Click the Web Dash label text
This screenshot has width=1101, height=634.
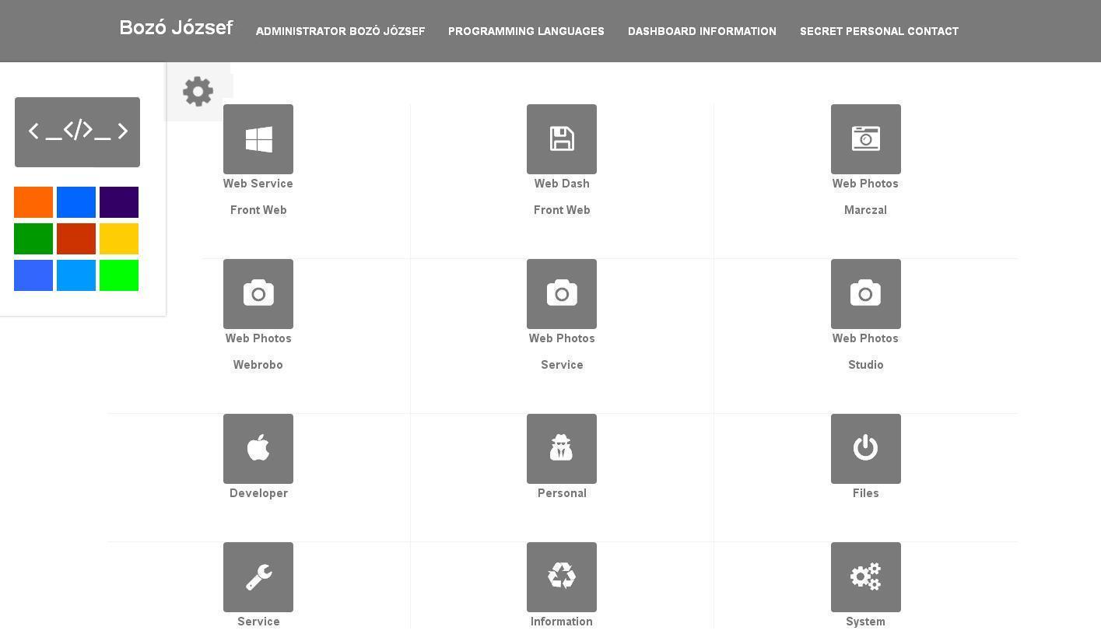point(562,184)
